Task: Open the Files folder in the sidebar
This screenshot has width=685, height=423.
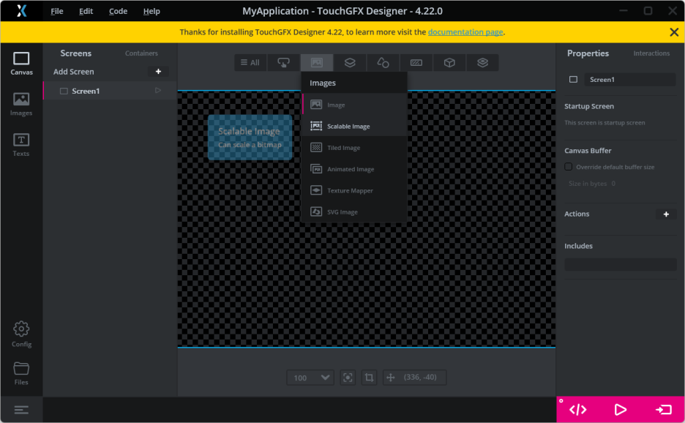Action: click(x=21, y=373)
